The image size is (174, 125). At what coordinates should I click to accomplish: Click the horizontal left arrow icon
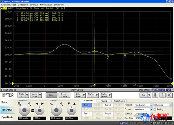37,104
